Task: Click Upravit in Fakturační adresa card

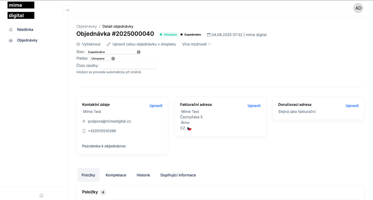Action: coord(254,106)
